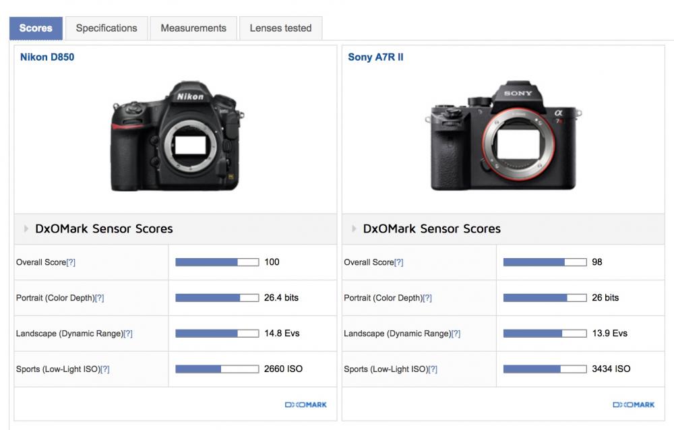674x430 pixels.
Task: Open Sports Low-Light ISO help for Nikon D850
Action: [105, 369]
